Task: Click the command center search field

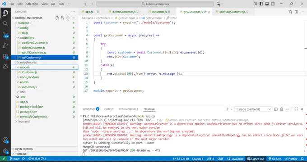Action: (155, 4)
